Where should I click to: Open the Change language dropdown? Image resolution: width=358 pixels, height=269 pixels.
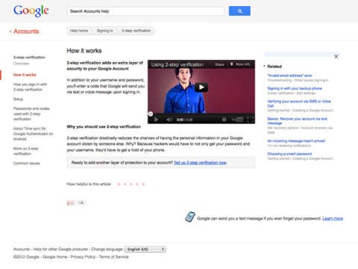pyautogui.click(x=145, y=250)
